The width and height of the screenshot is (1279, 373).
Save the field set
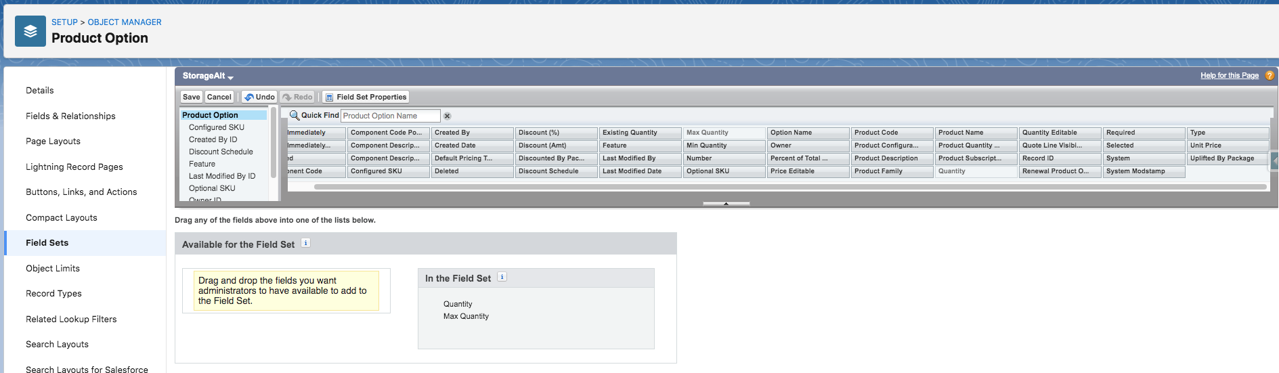pyautogui.click(x=191, y=97)
